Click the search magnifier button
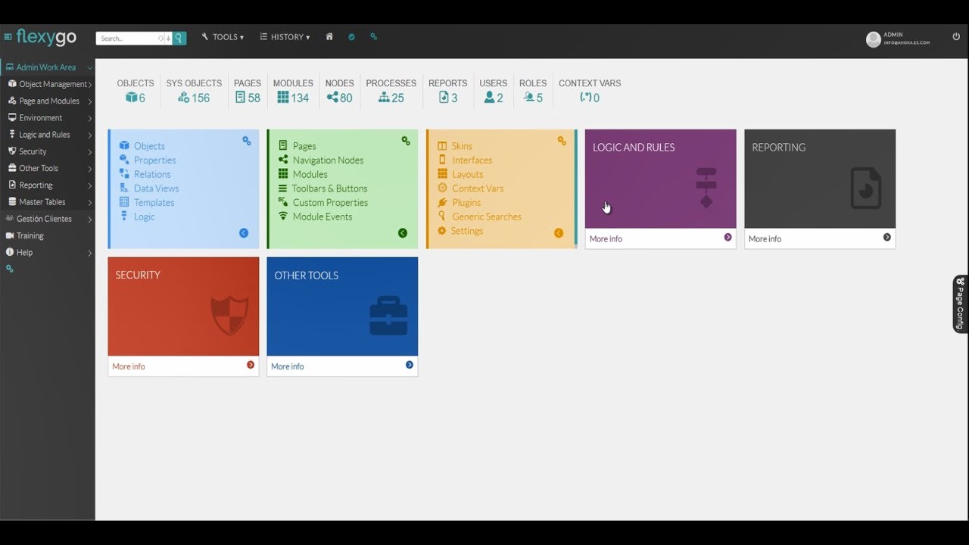This screenshot has height=545, width=969. tap(179, 38)
